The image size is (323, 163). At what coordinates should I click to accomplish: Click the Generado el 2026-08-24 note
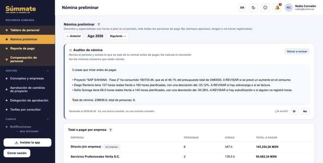[x=112, y=111]
